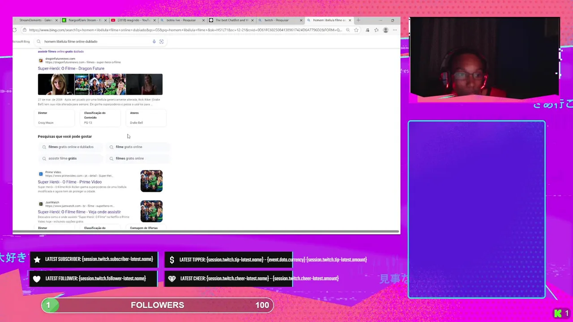Switch to the NargsofDark Stream Kick tab
Image resolution: width=573 pixels, height=322 pixels.
pos(84,20)
